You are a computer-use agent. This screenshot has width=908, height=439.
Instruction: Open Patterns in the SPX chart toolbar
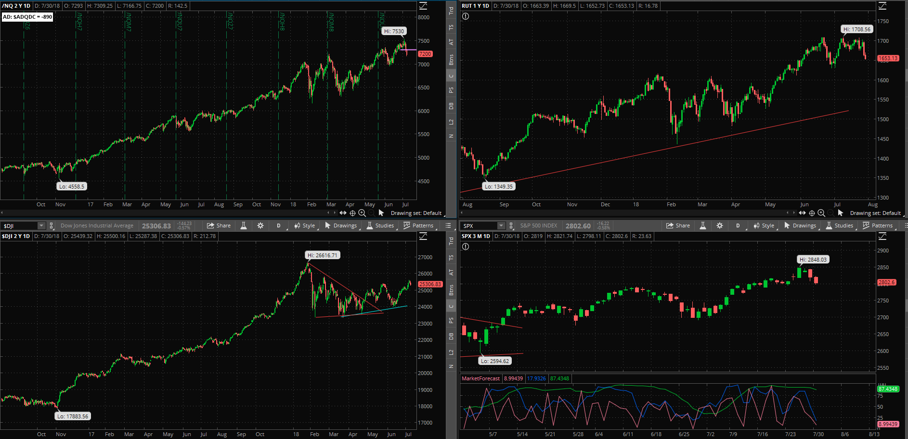tap(878, 226)
